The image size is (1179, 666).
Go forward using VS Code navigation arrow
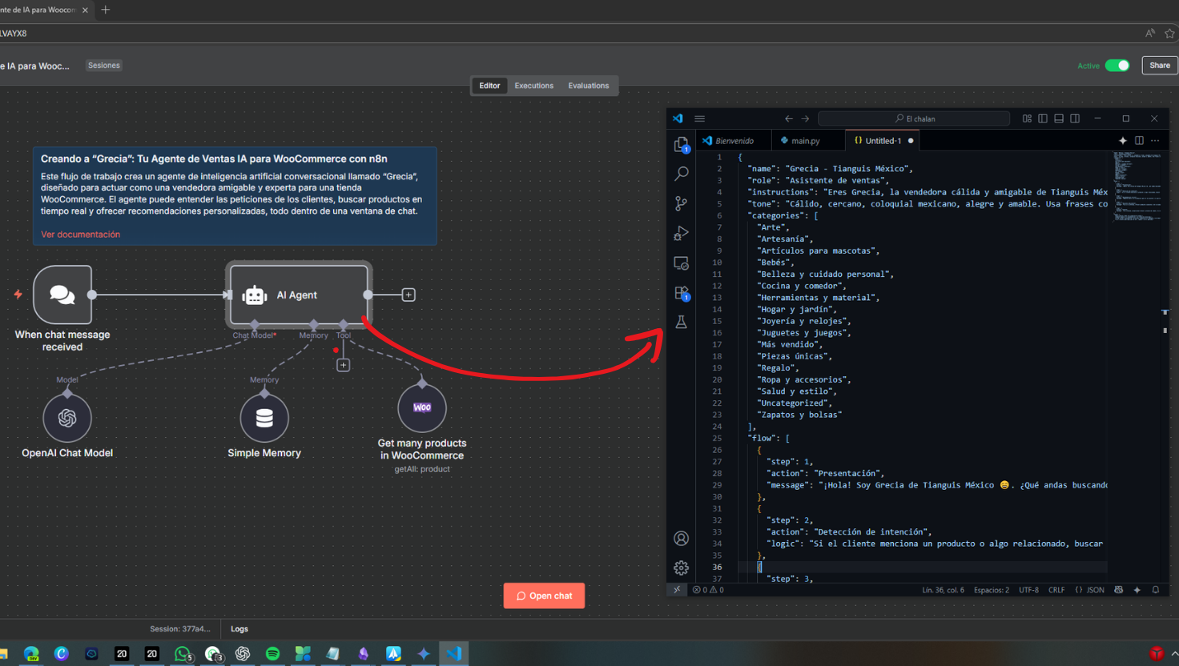(x=805, y=118)
